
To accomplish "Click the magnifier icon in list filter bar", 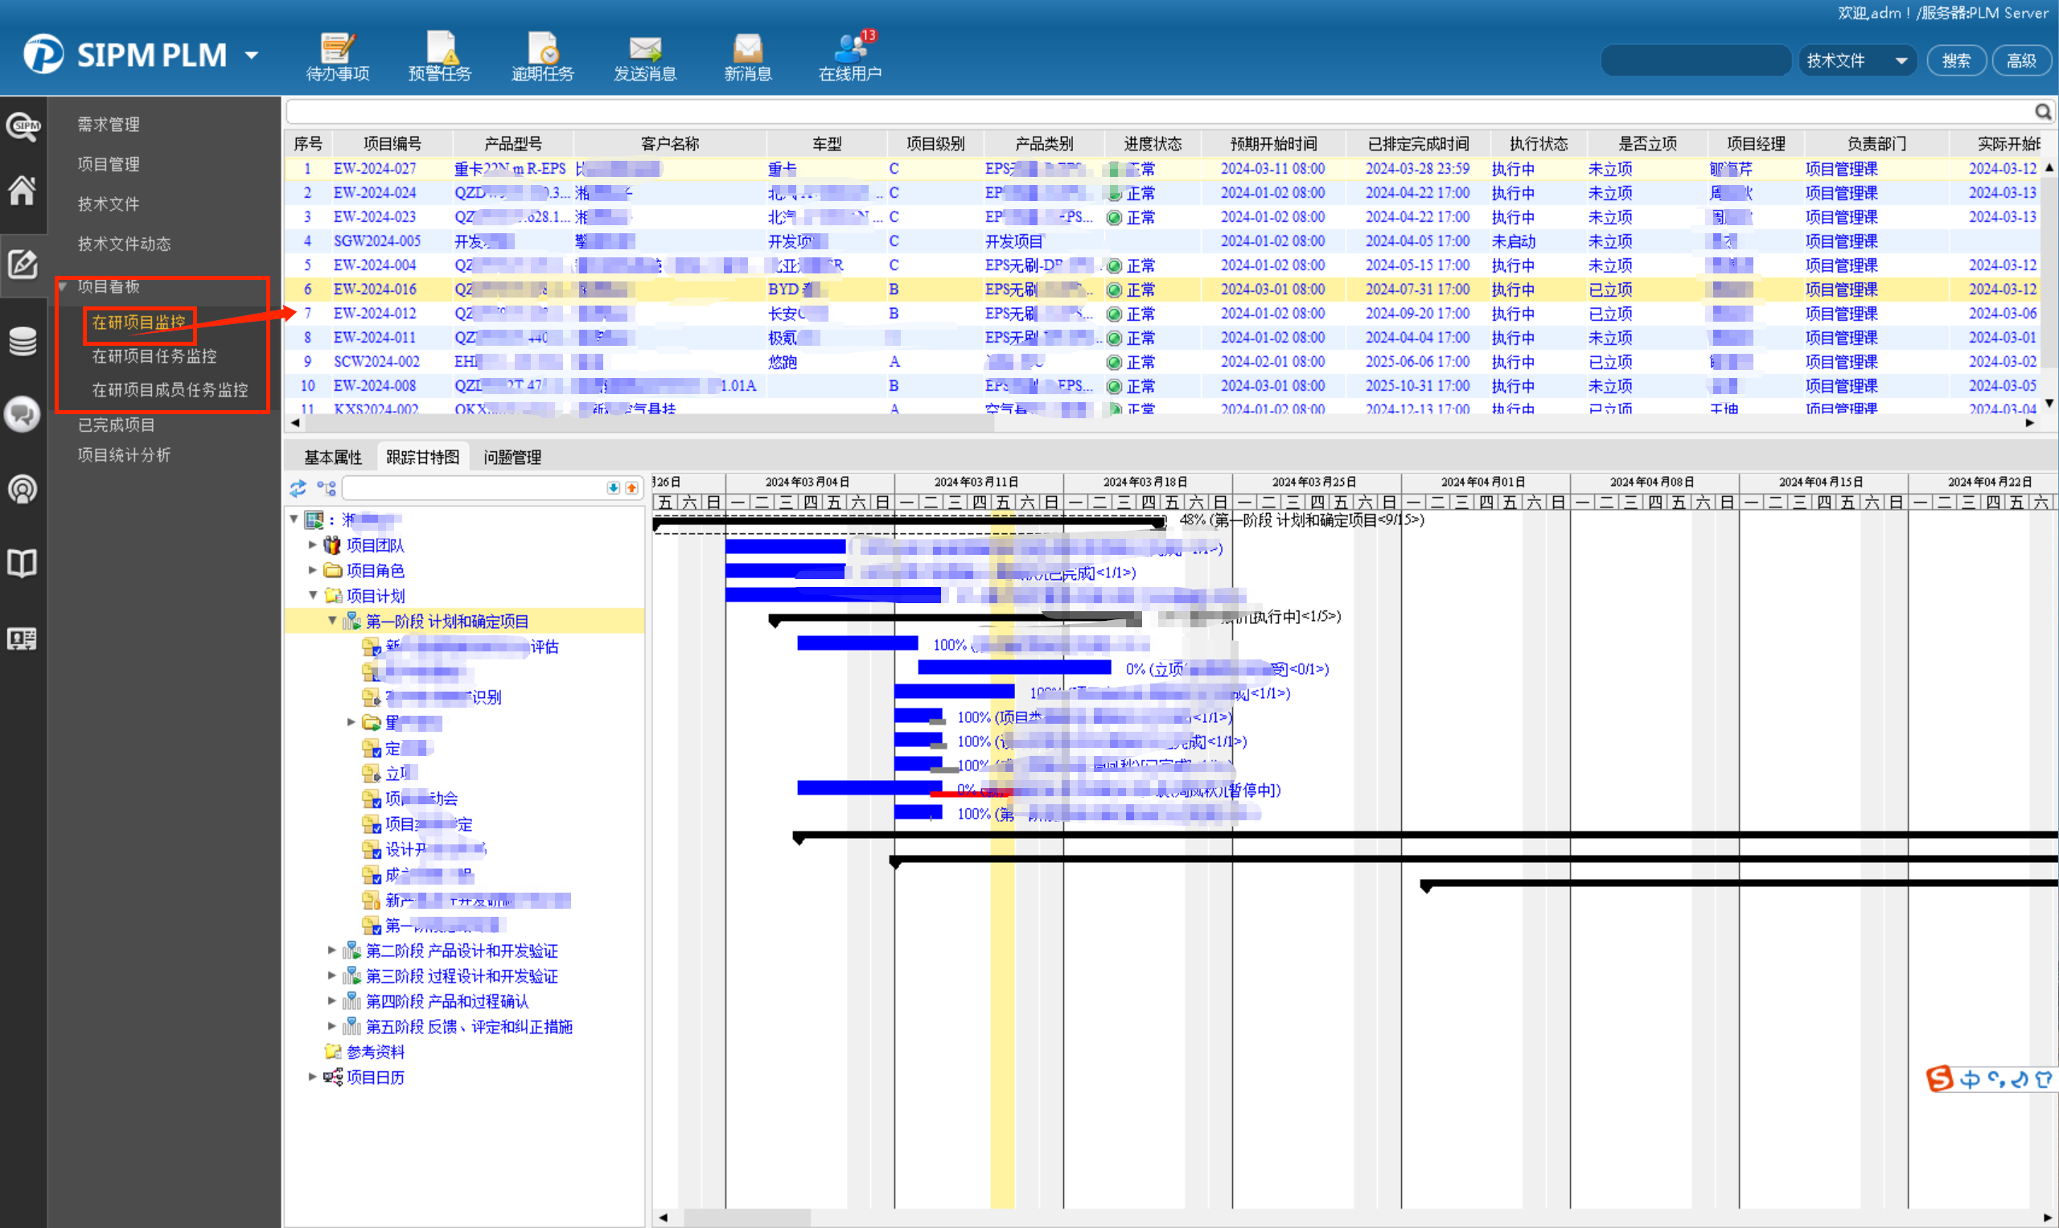I will 2042,111.
